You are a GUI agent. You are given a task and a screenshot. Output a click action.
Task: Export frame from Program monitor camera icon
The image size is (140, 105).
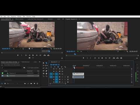click(121, 58)
